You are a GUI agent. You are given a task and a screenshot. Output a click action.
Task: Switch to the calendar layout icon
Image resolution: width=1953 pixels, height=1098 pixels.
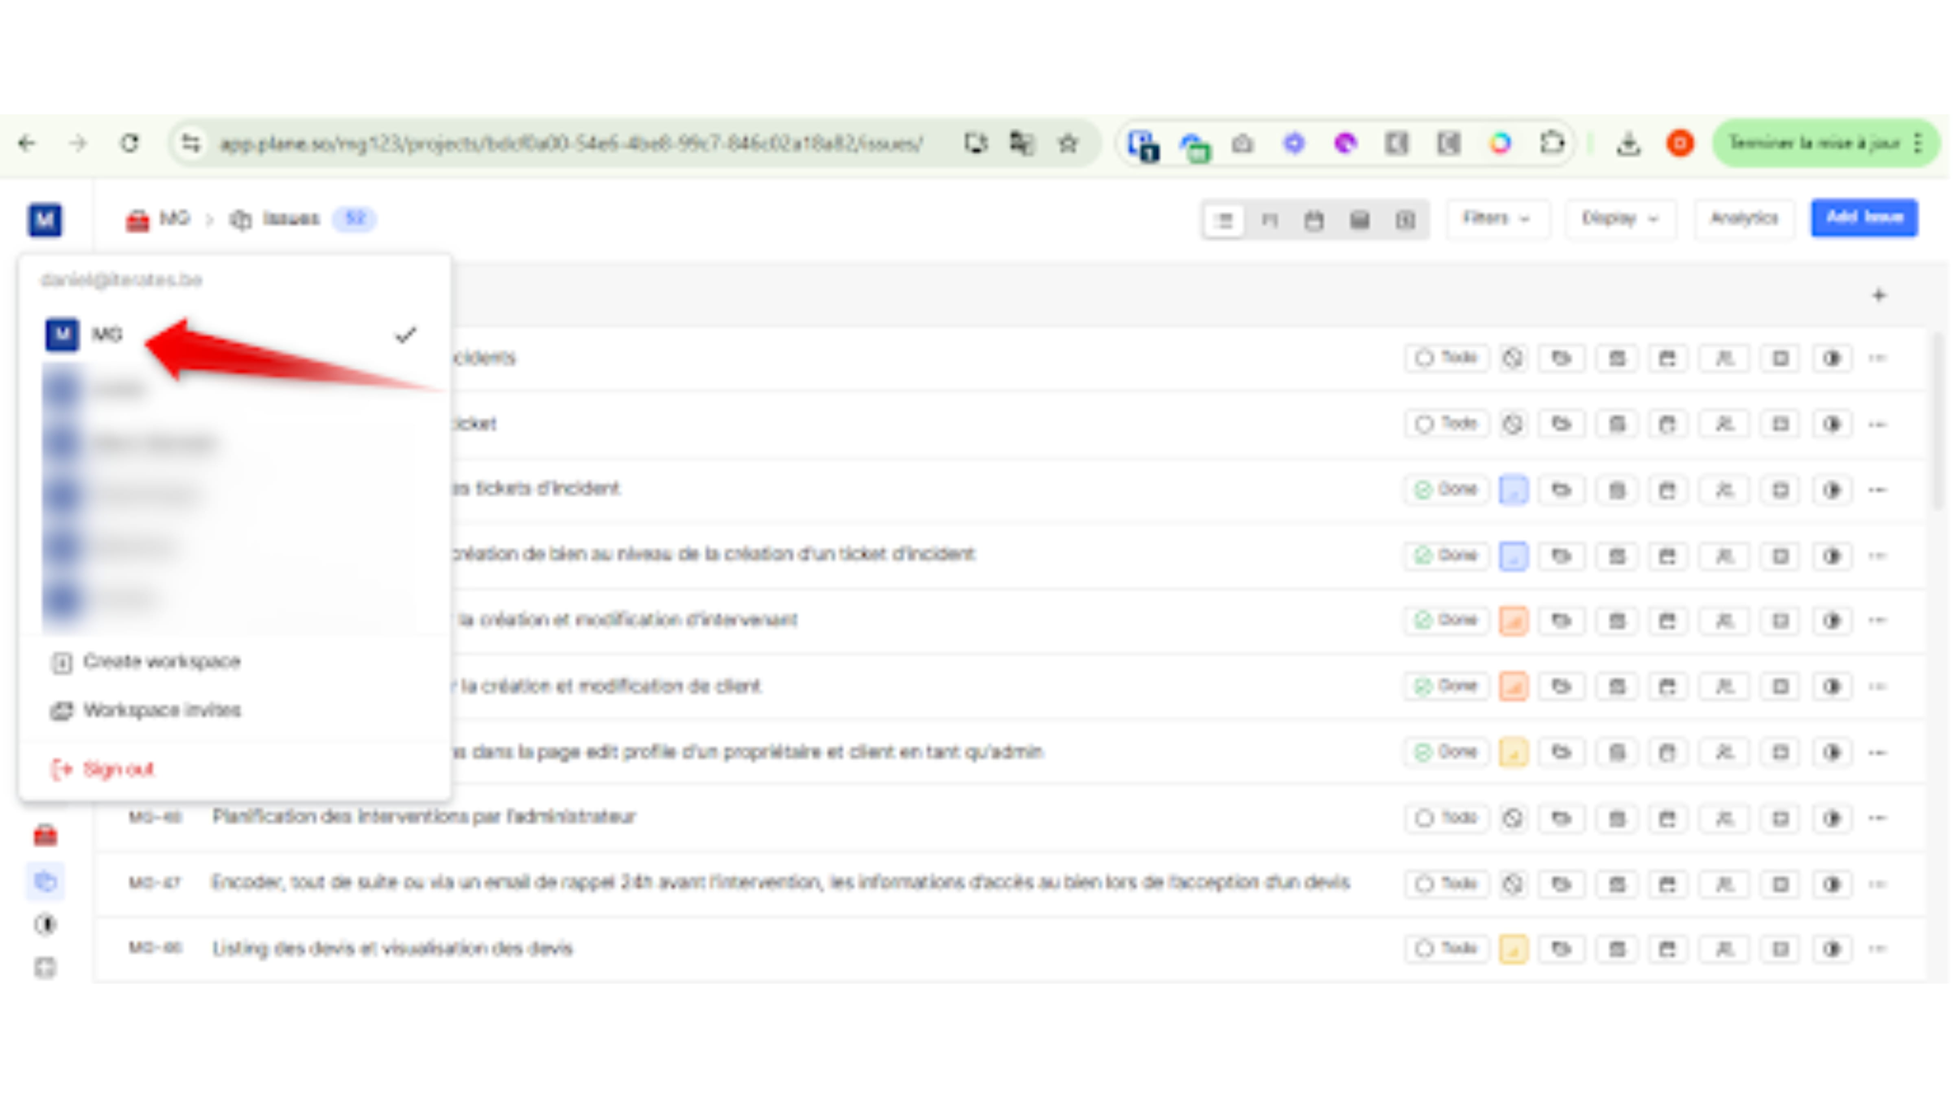click(1314, 220)
